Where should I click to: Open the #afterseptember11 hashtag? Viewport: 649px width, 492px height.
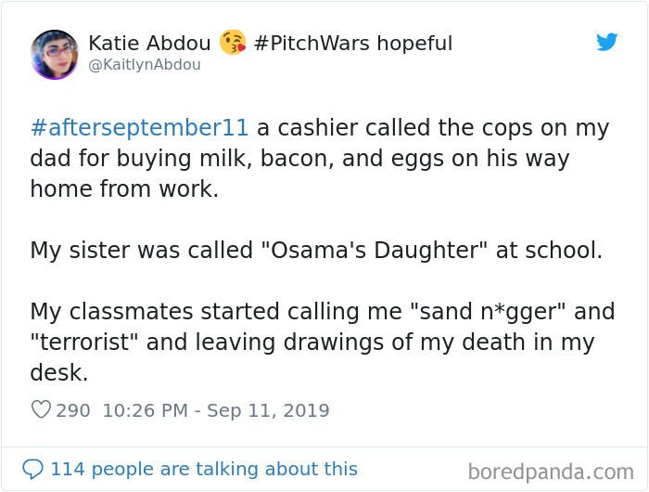[140, 128]
